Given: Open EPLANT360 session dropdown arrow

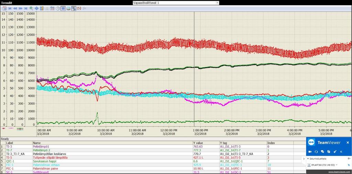Looking at the screenshot, I should (x=337, y=165).
